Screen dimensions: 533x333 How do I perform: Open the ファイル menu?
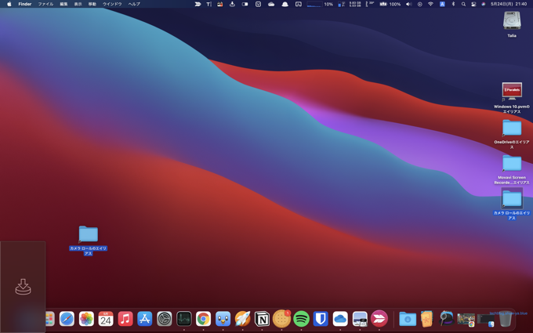coord(45,4)
